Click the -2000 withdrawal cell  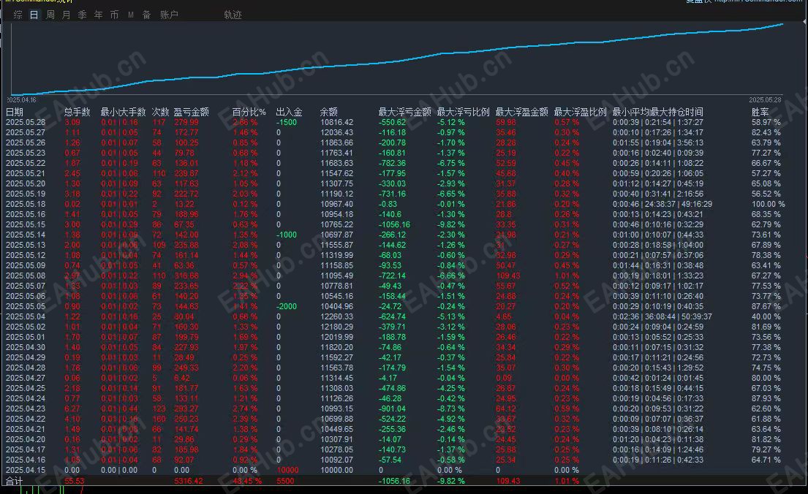(287, 306)
